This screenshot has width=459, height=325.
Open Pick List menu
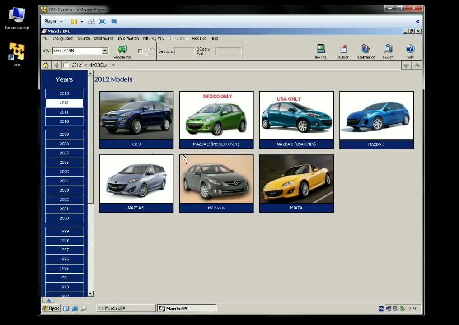(x=199, y=38)
